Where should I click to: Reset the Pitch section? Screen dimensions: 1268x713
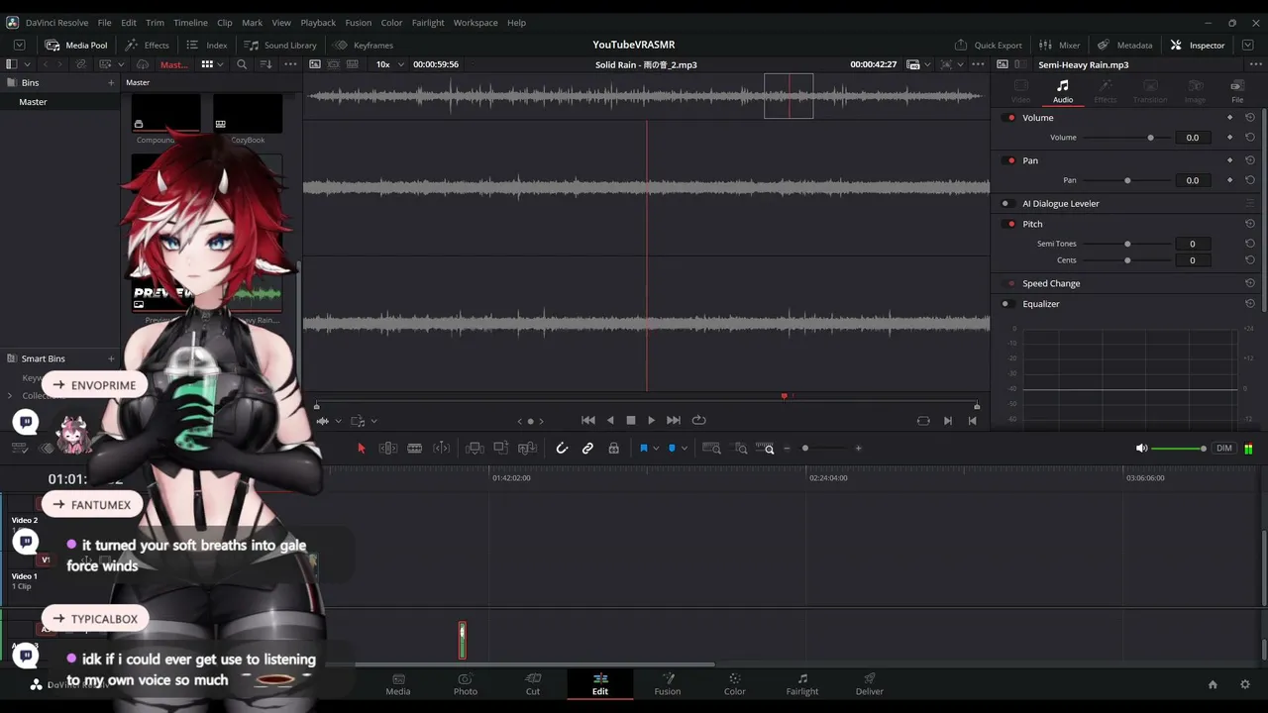coord(1250,224)
